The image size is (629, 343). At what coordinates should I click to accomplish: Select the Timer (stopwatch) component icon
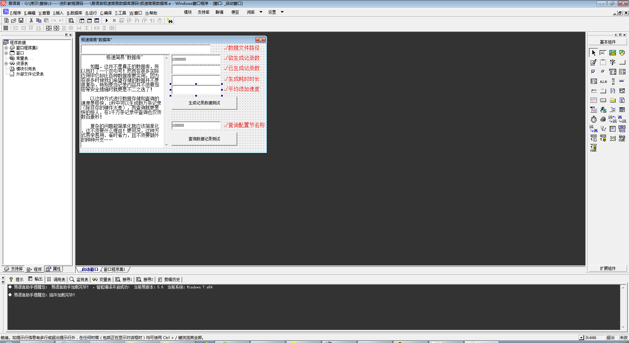pyautogui.click(x=594, y=119)
